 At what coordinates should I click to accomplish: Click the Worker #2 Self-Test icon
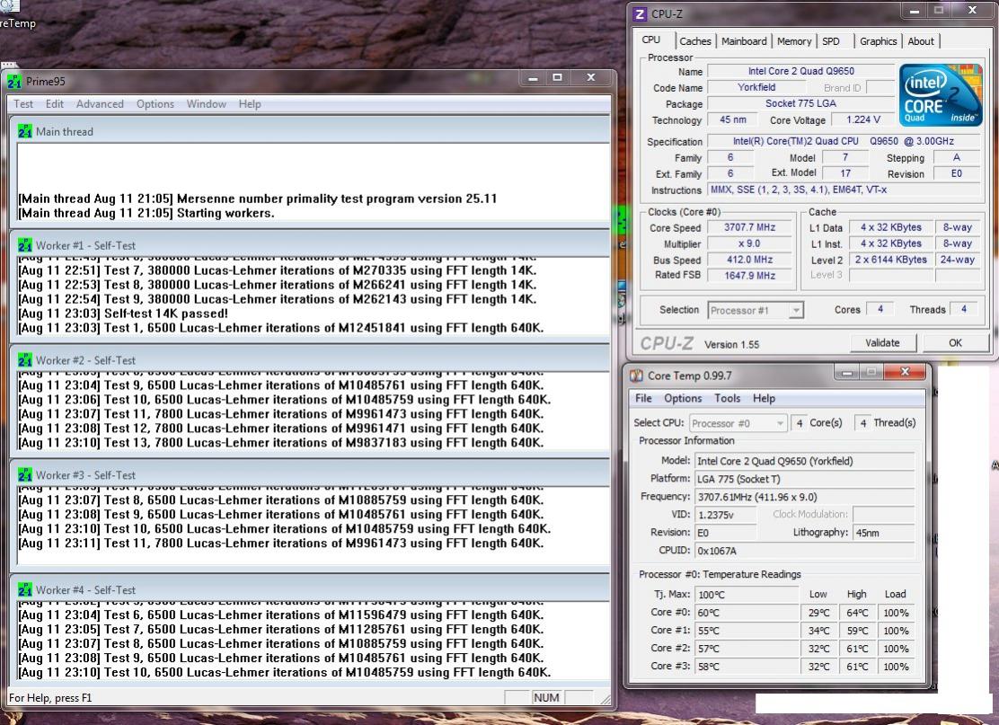(25, 360)
